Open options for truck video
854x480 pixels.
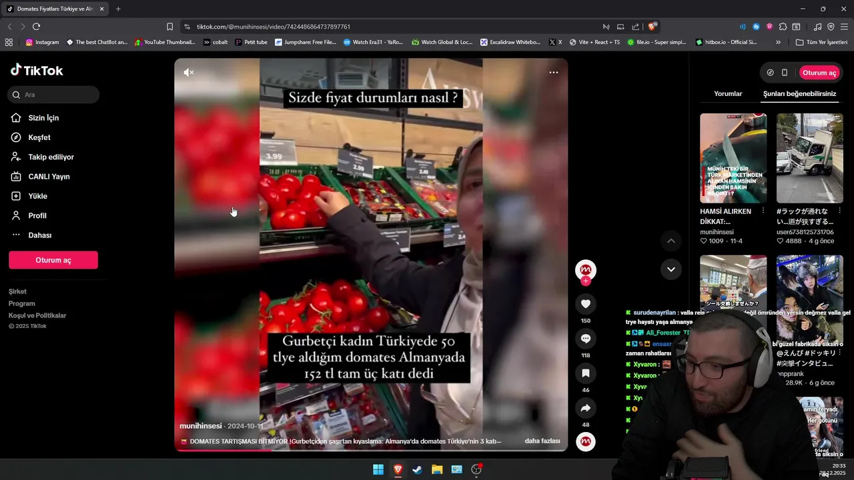839,211
